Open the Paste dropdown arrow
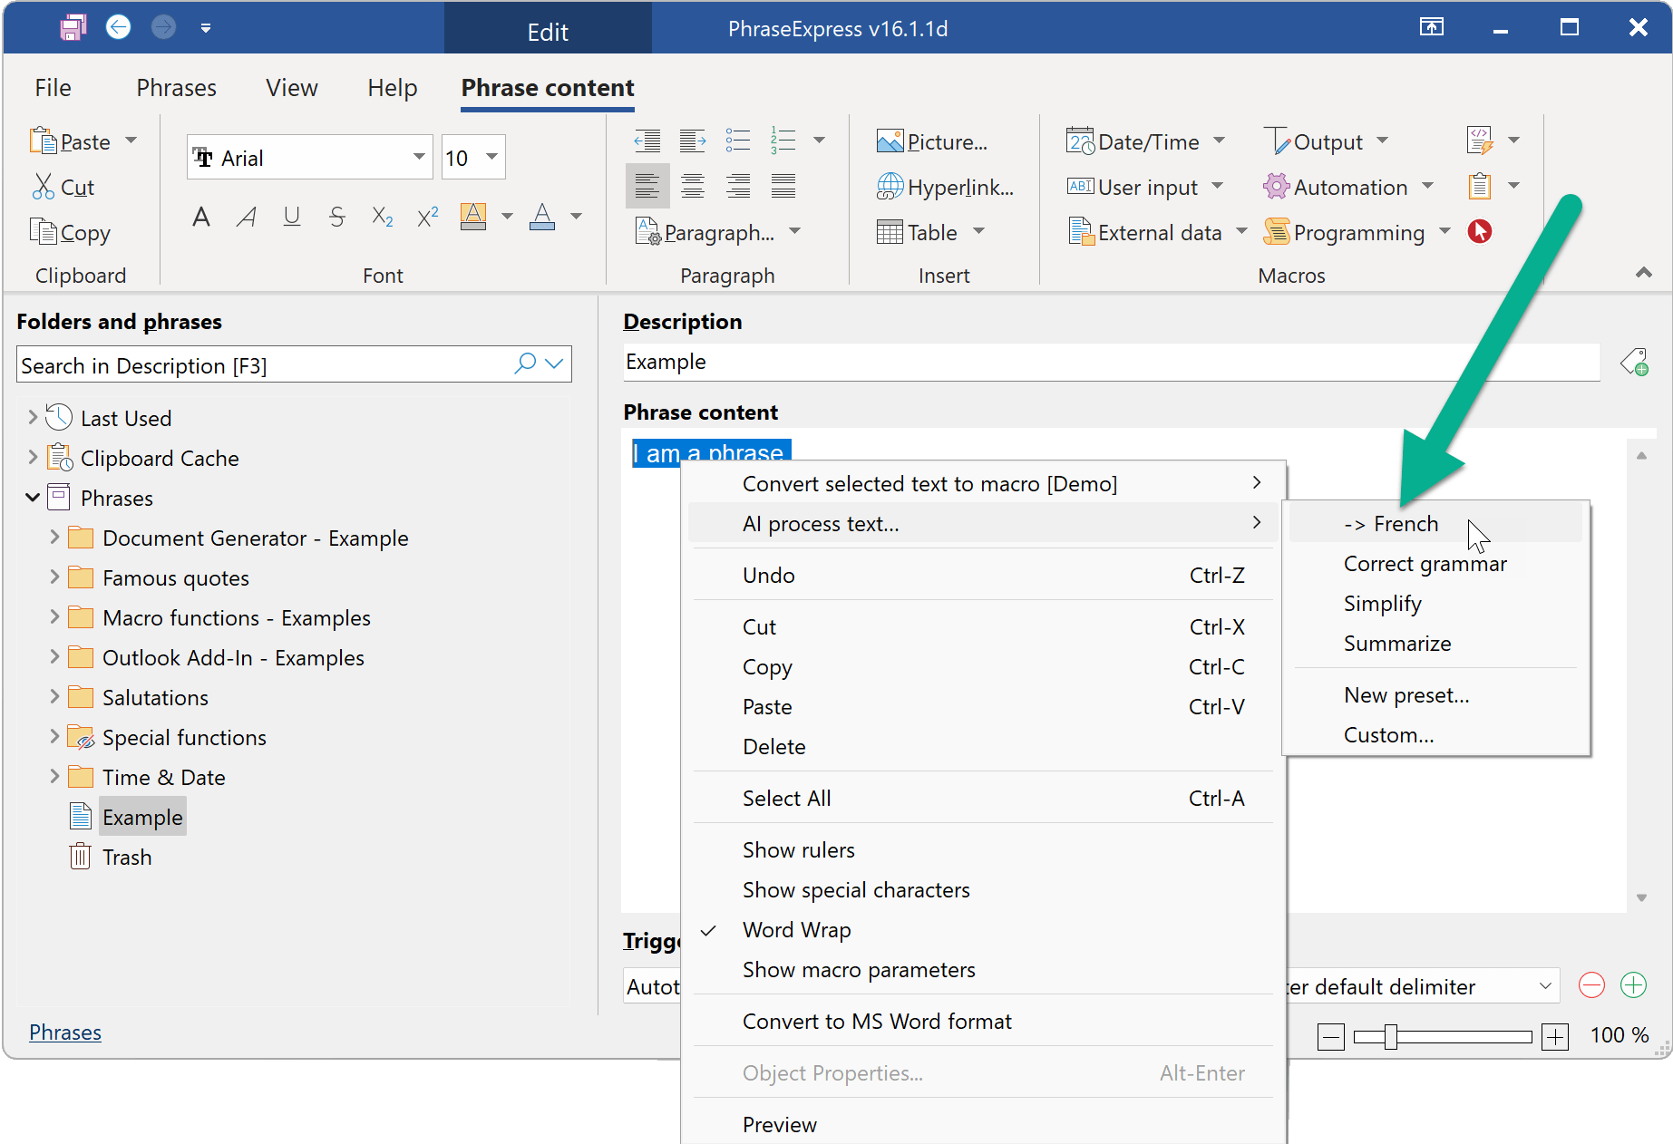 pyautogui.click(x=131, y=141)
